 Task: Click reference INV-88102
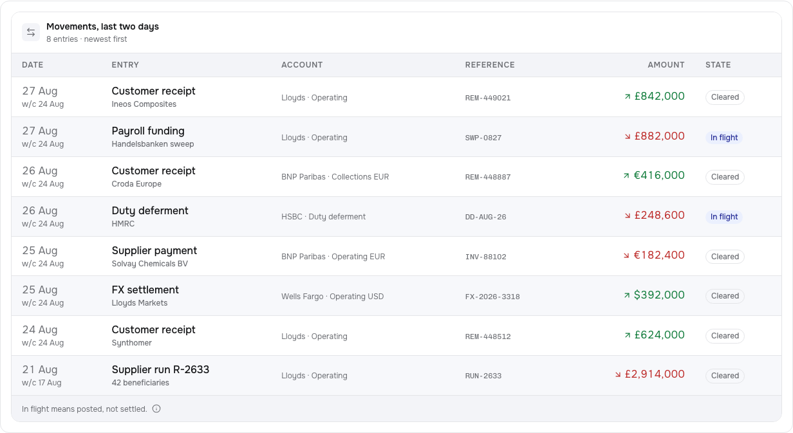(x=486, y=257)
